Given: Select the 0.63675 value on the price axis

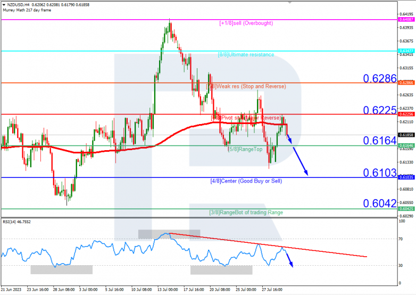Looking at the screenshot, I should (x=406, y=41).
